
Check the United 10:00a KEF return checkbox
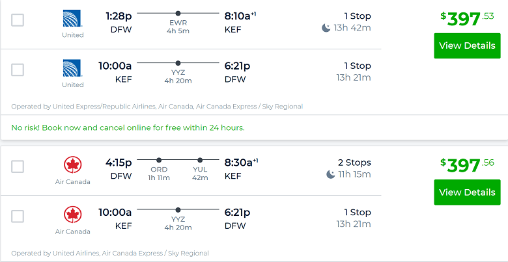[x=18, y=70]
